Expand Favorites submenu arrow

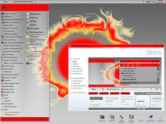(x=47, y=25)
